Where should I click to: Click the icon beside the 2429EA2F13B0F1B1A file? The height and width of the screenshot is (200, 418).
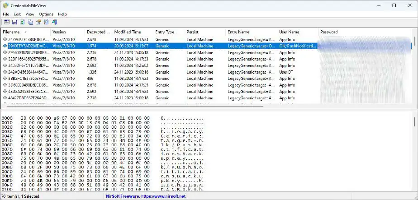[5, 40]
